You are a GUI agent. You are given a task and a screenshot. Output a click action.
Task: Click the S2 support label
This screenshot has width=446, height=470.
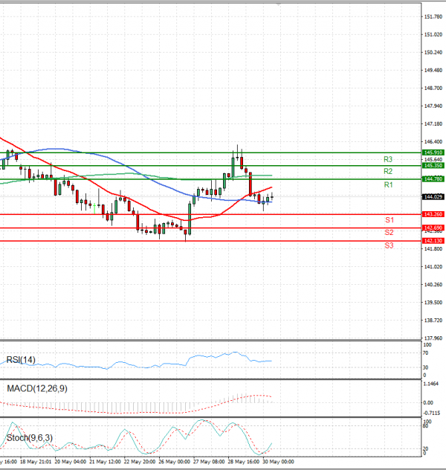389,232
